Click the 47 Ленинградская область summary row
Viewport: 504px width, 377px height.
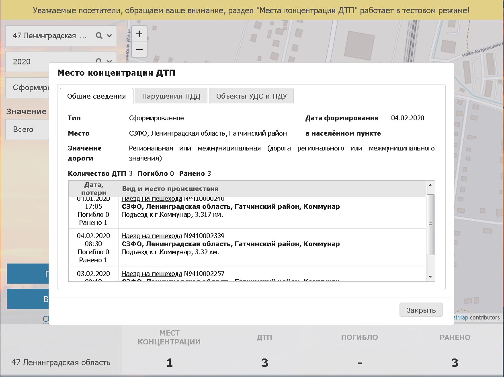[252, 363]
